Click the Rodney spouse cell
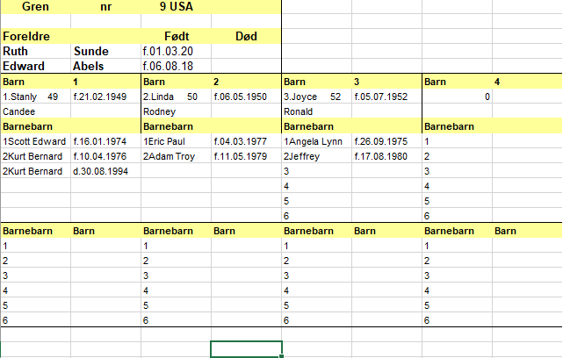The height and width of the screenshot is (358, 563). click(x=176, y=111)
